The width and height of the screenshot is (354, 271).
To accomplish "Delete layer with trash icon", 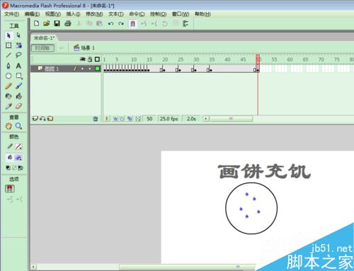I will [96, 119].
